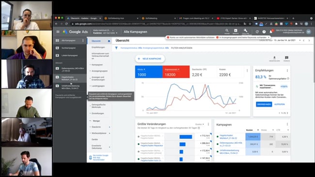Open the help question mark icon
This screenshot has width=315, height=177.
coord(264,31)
